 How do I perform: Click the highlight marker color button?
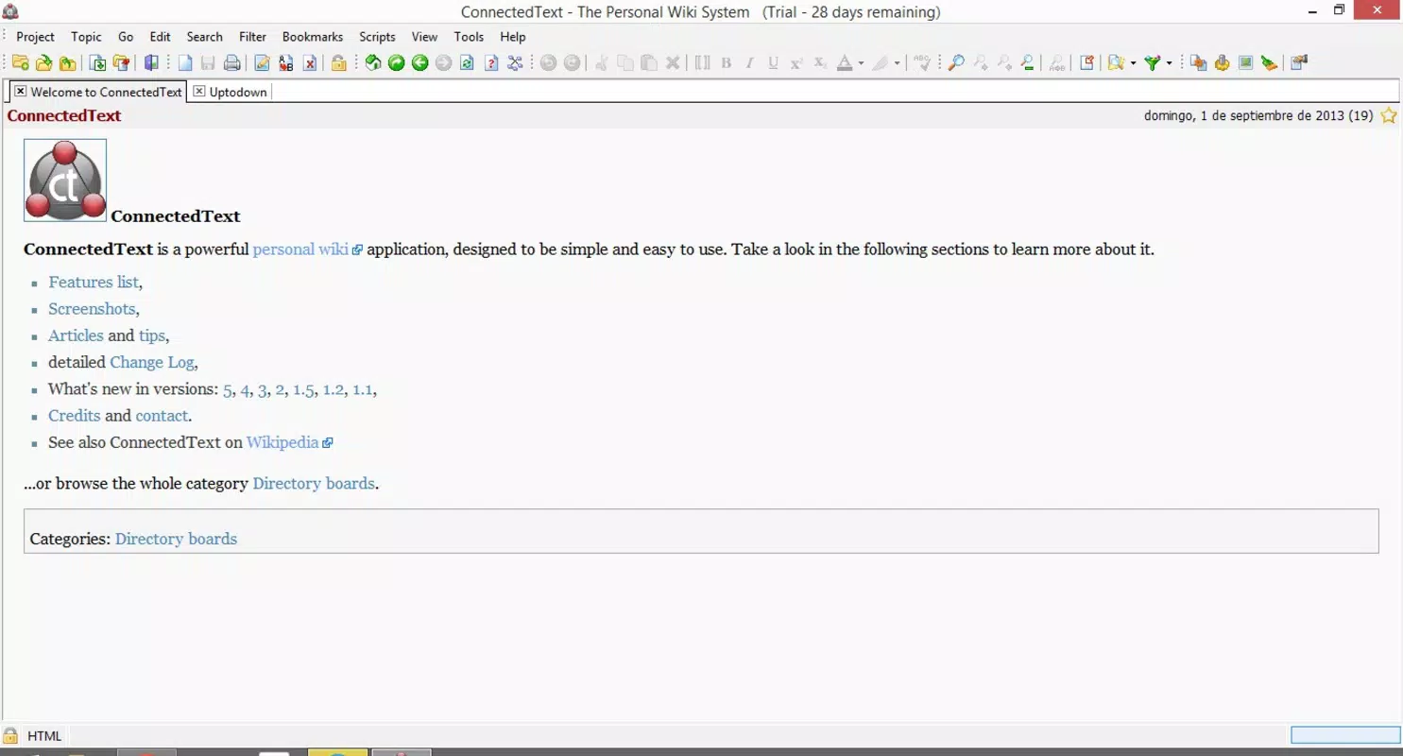tap(880, 63)
